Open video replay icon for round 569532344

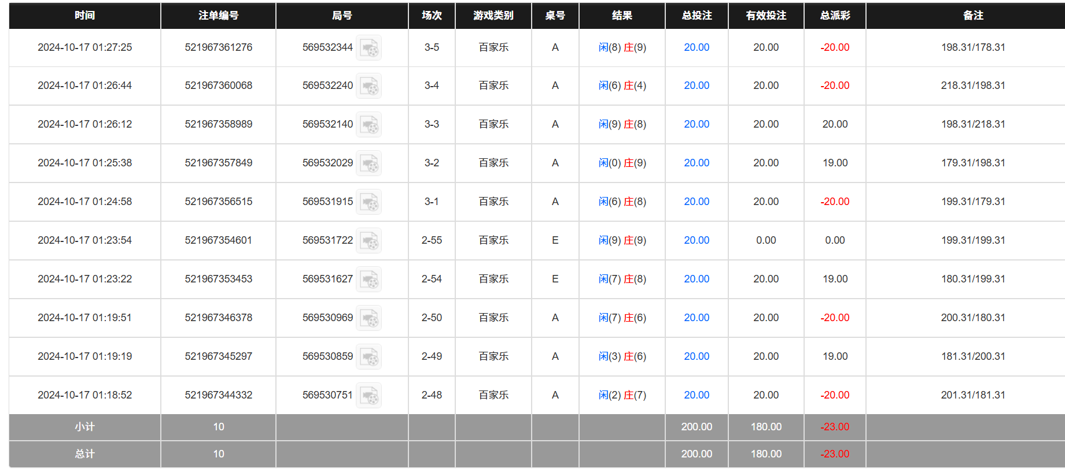click(x=368, y=48)
